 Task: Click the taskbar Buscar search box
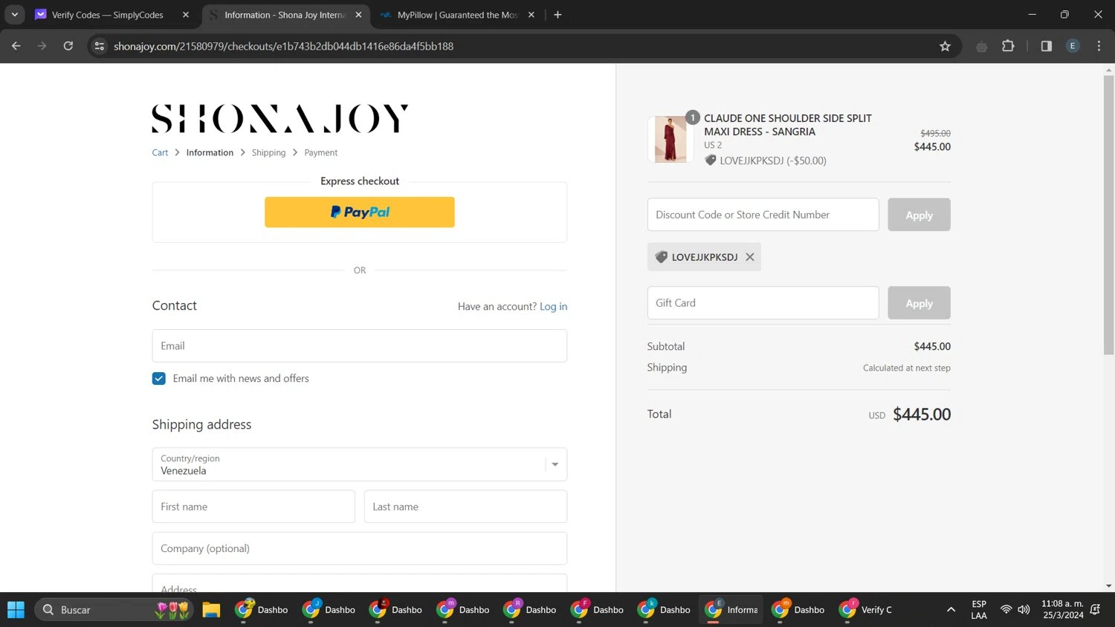click(114, 610)
